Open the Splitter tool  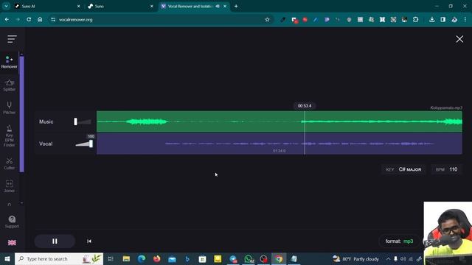[10, 85]
